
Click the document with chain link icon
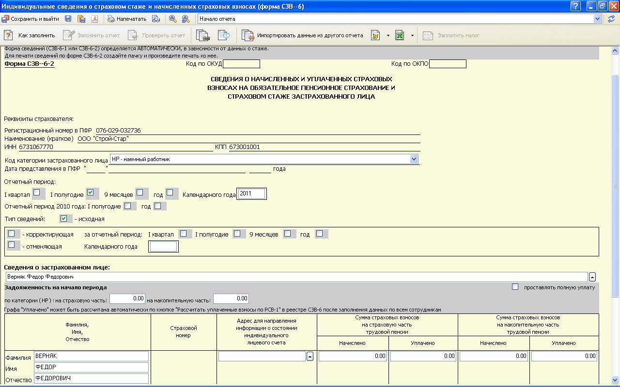pos(202,35)
